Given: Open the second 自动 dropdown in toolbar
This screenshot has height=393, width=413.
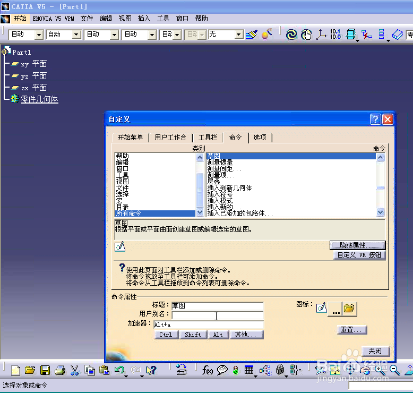Looking at the screenshot, I should (x=76, y=35).
